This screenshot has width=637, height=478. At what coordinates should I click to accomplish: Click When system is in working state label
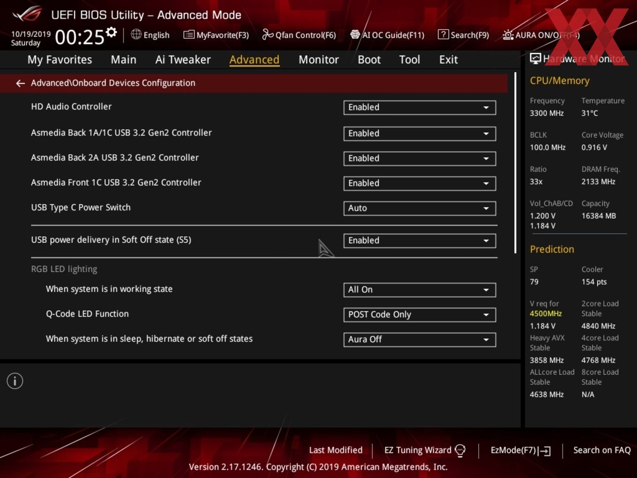pos(109,289)
